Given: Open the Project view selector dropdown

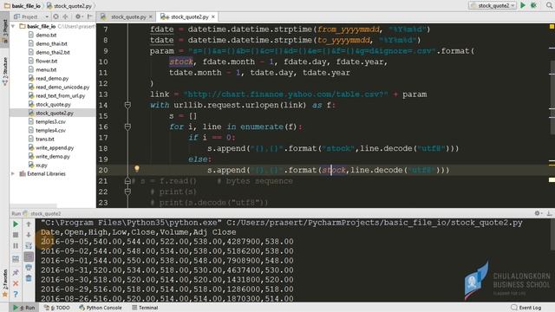Looking at the screenshot, I should (47, 16).
